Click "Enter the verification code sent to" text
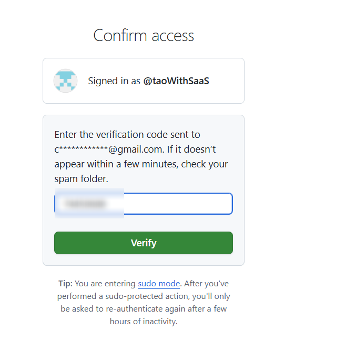Screen dimensions: 345x360 pyautogui.click(x=127, y=134)
